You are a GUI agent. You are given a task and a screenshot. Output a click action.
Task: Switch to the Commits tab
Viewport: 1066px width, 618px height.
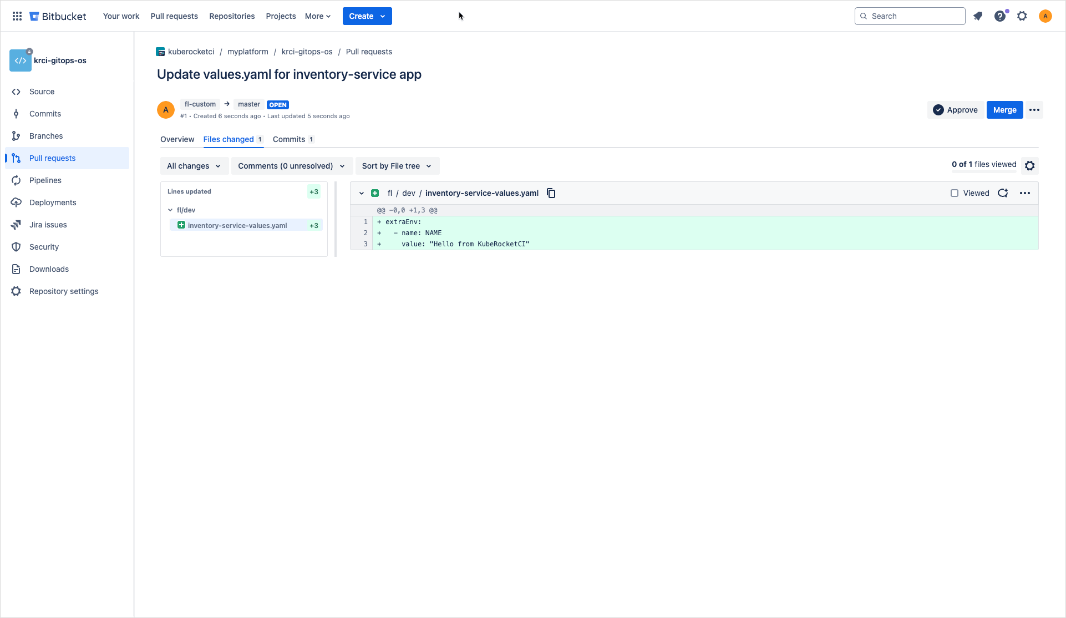pos(288,139)
